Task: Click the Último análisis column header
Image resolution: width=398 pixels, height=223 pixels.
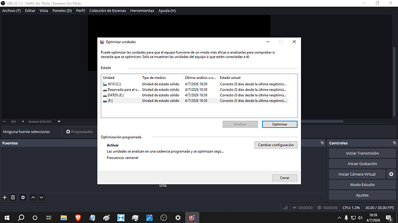Action: tap(200, 78)
